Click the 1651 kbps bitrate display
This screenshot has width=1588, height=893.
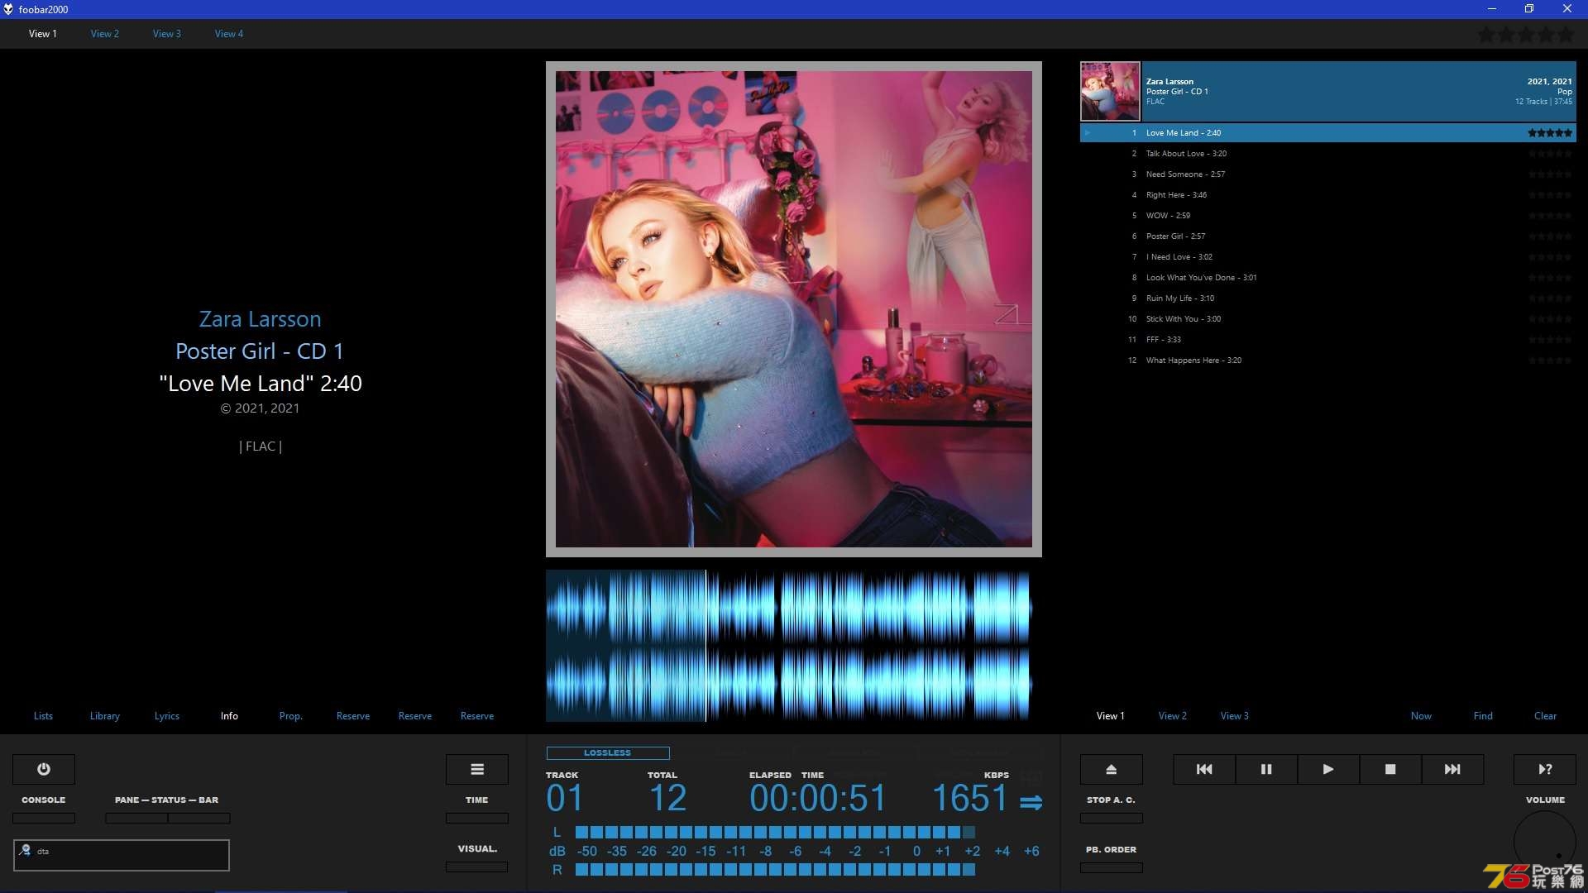point(969,799)
